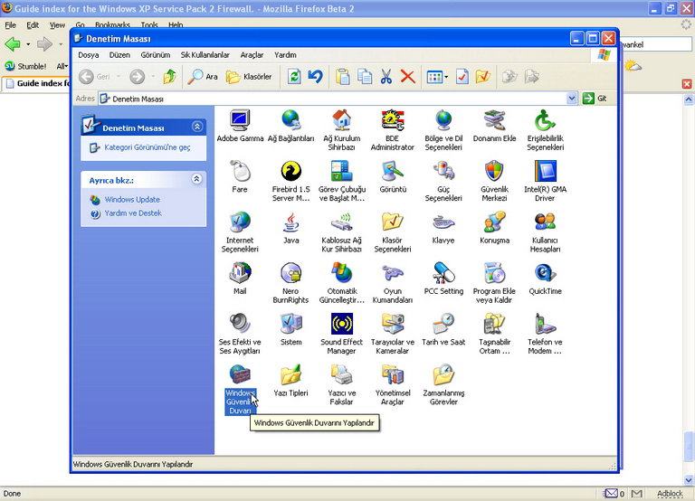
Task: Open Ağ Bağlantıları icon
Action: coord(290,121)
